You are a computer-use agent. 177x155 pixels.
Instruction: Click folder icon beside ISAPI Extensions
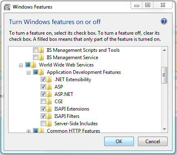tap(49, 109)
